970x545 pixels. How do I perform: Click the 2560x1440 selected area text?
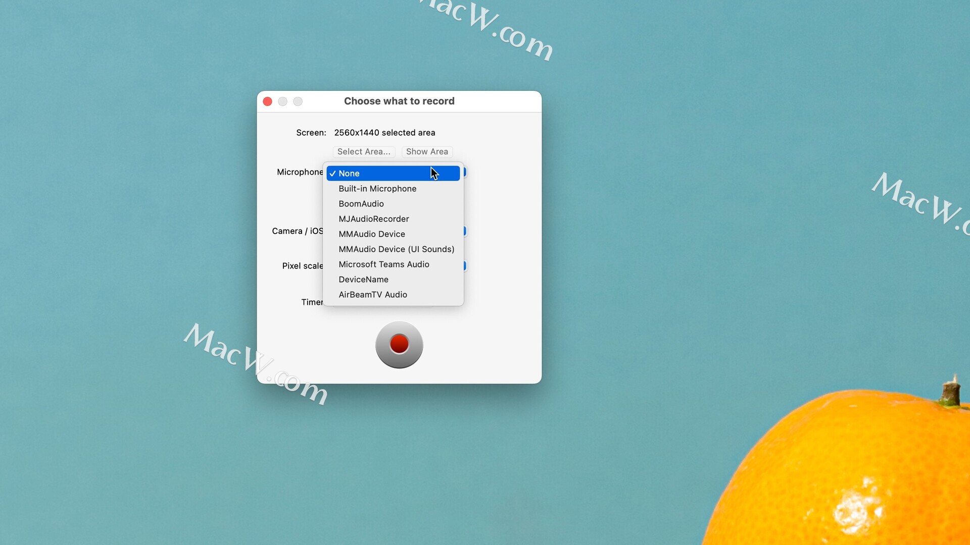(x=384, y=133)
